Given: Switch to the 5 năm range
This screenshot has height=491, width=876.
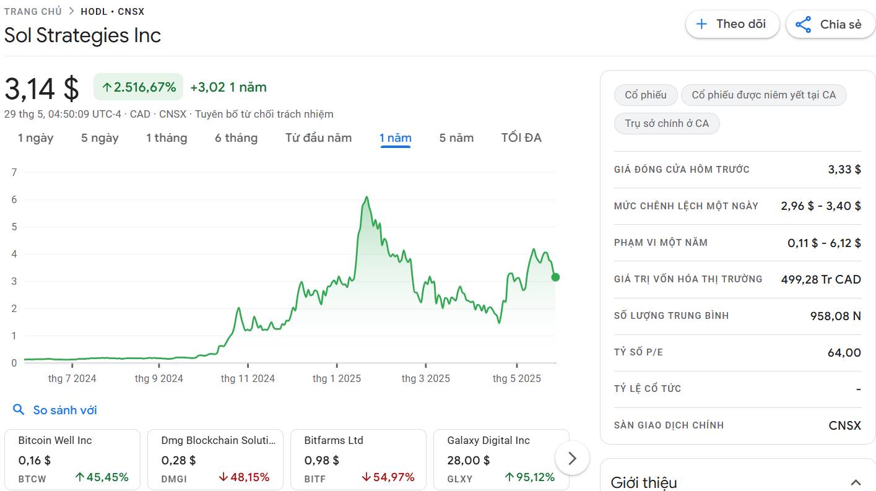Looking at the screenshot, I should pyautogui.click(x=456, y=138).
